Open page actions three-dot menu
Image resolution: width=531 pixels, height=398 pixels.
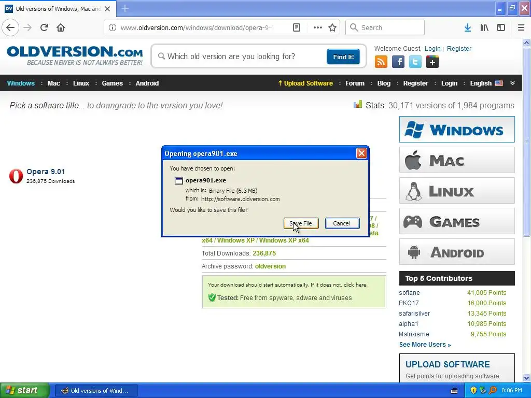[318, 27]
